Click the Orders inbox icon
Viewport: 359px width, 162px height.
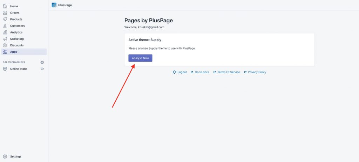(5, 13)
